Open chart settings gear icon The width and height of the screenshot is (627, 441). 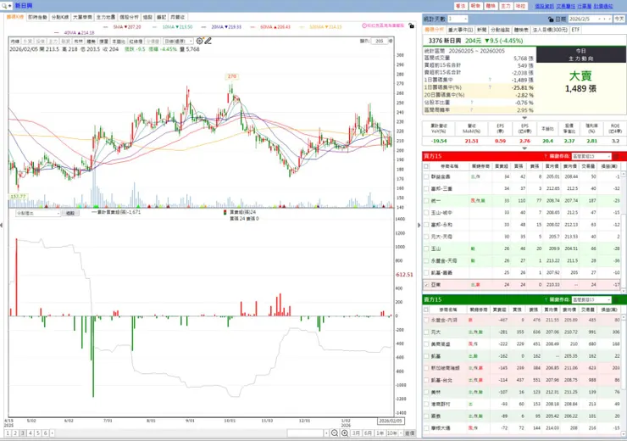coord(199,41)
